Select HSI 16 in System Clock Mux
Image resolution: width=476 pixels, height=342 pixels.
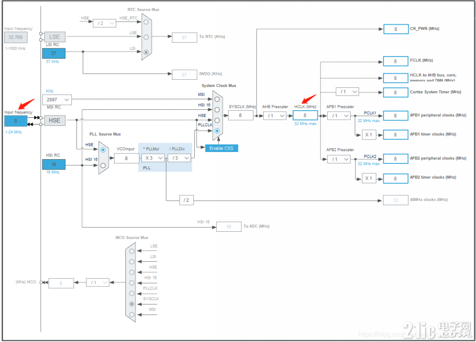click(217, 110)
